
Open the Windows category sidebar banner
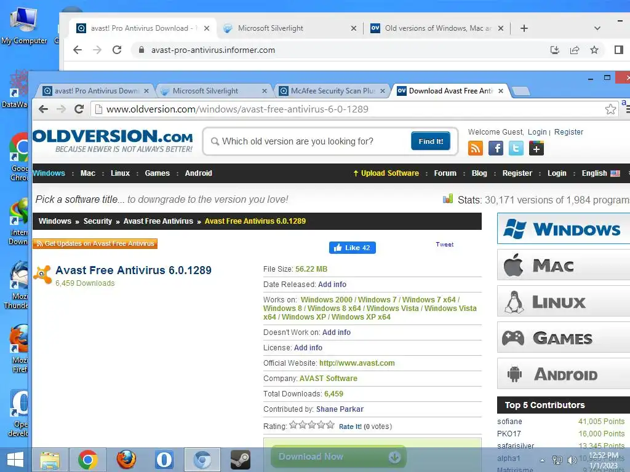pyautogui.click(x=564, y=229)
